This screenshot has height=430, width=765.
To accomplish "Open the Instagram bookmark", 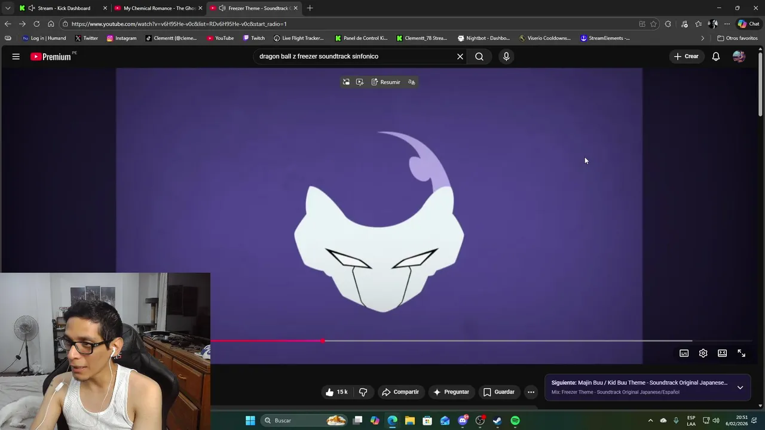I will point(122,38).
